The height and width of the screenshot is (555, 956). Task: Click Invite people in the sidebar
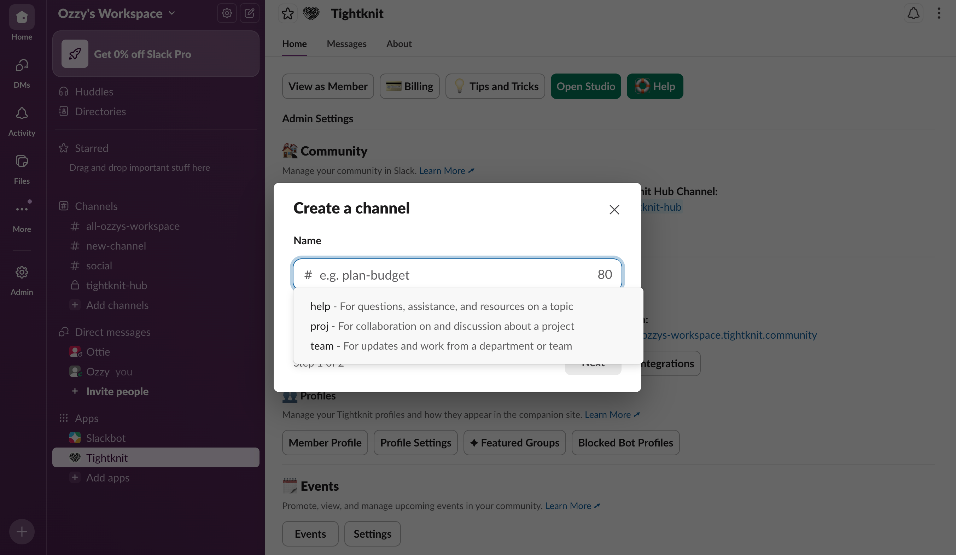(156, 391)
